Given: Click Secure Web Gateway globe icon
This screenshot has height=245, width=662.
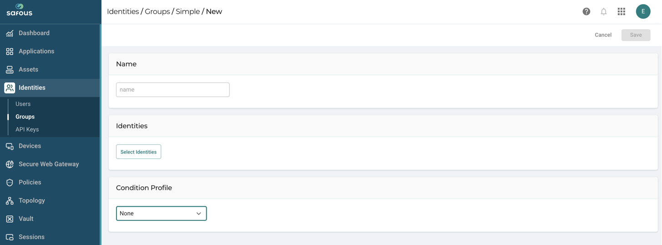Looking at the screenshot, I should (x=10, y=164).
